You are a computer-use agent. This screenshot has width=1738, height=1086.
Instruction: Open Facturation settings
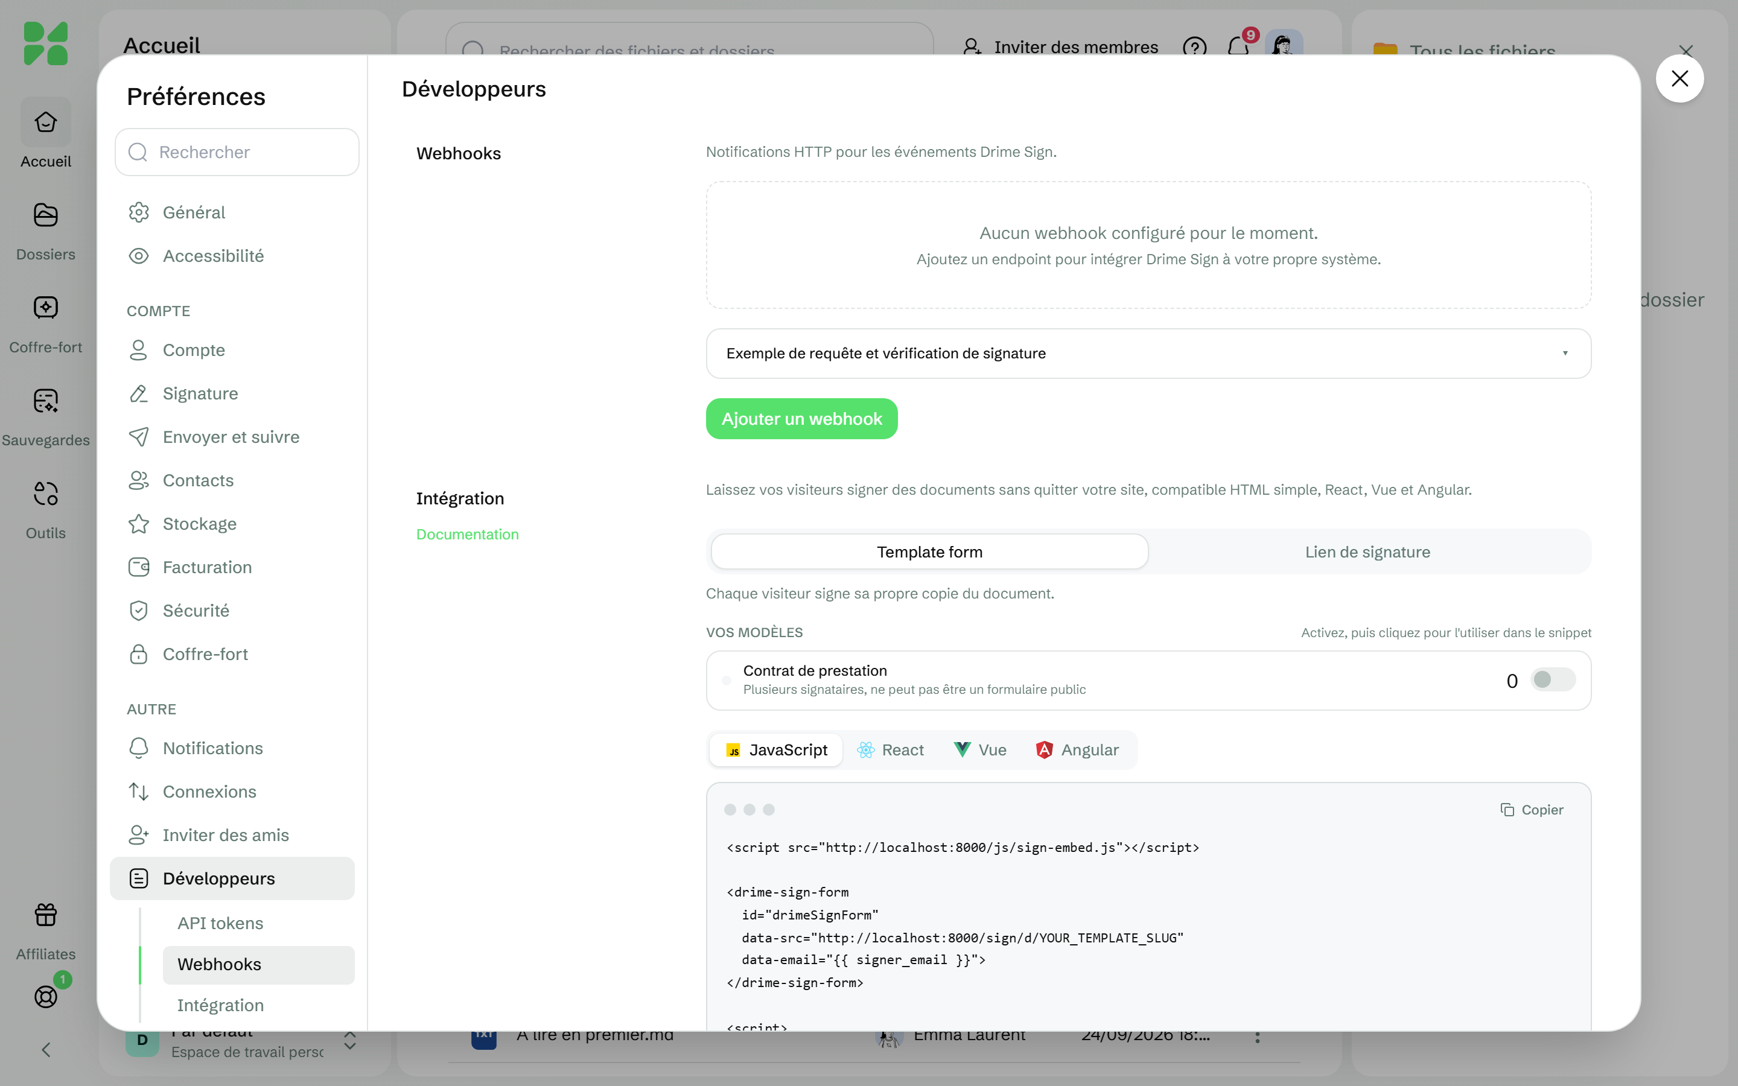point(232,567)
